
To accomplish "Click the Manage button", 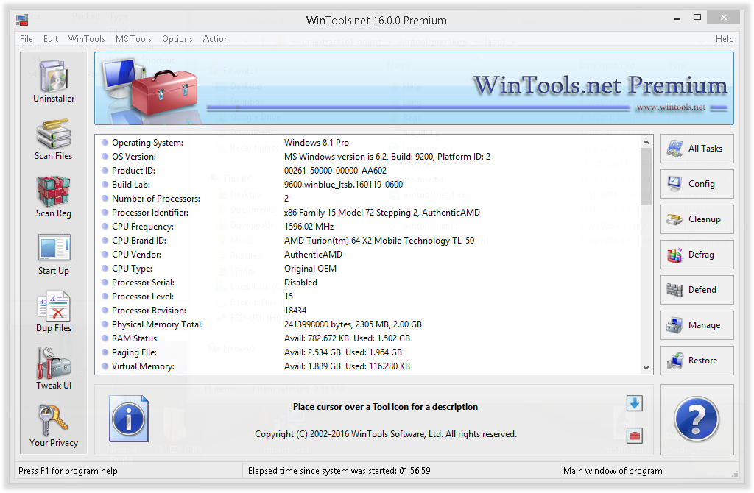I will pyautogui.click(x=697, y=324).
